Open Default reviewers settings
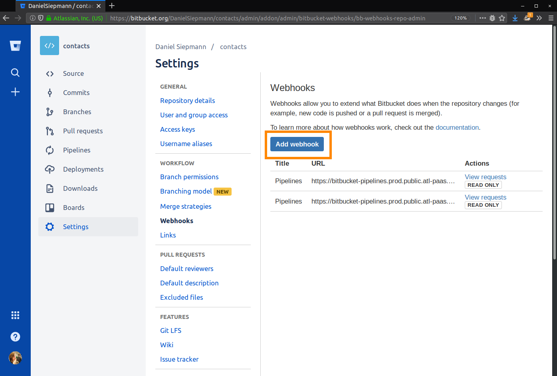This screenshot has width=557, height=376. click(187, 269)
